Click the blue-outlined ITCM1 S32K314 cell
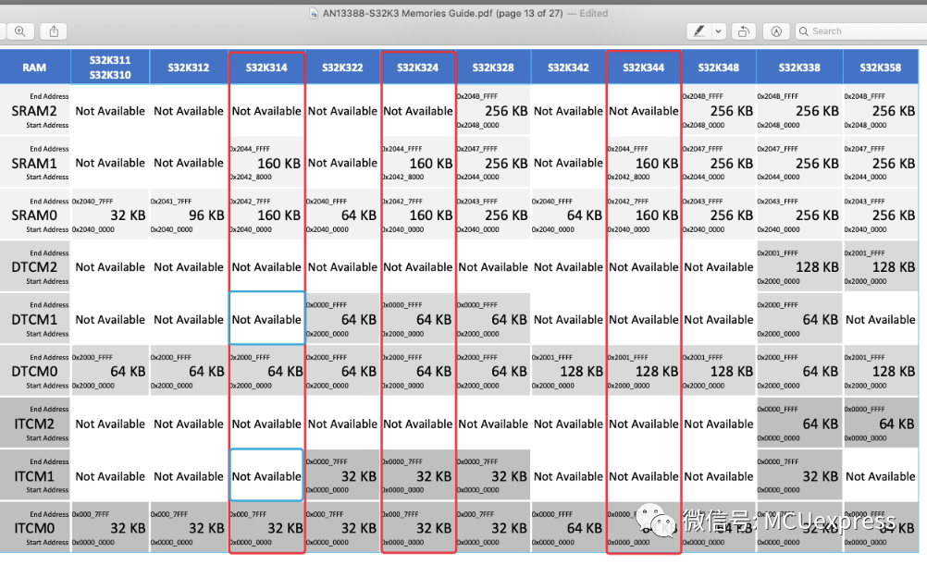 (266, 475)
